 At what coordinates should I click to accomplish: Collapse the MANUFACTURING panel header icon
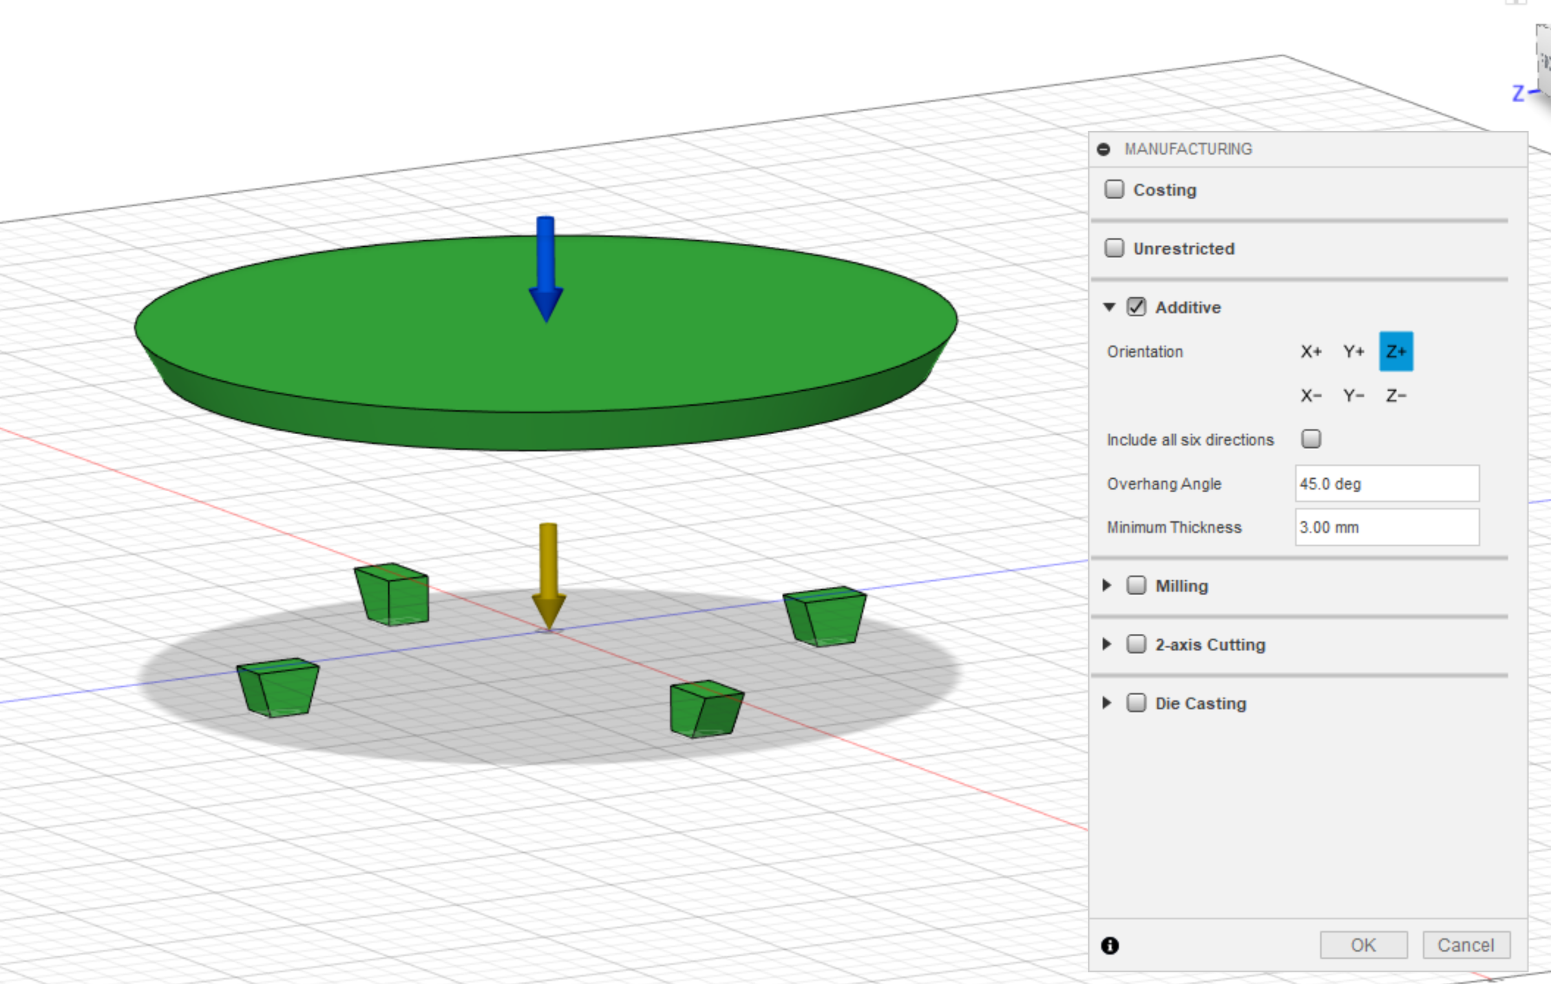1104,149
